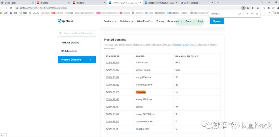Viewport: 279px width, 137px height.
Task: Open the Baidu bookmark
Action: [13, 13]
